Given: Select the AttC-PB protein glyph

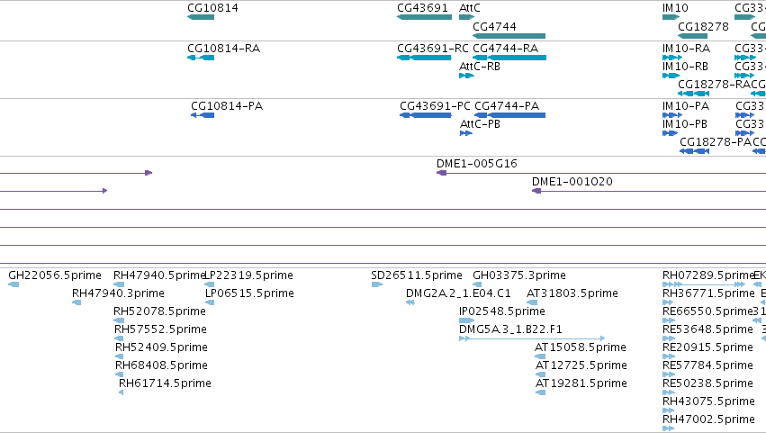Looking at the screenshot, I should point(466,133).
